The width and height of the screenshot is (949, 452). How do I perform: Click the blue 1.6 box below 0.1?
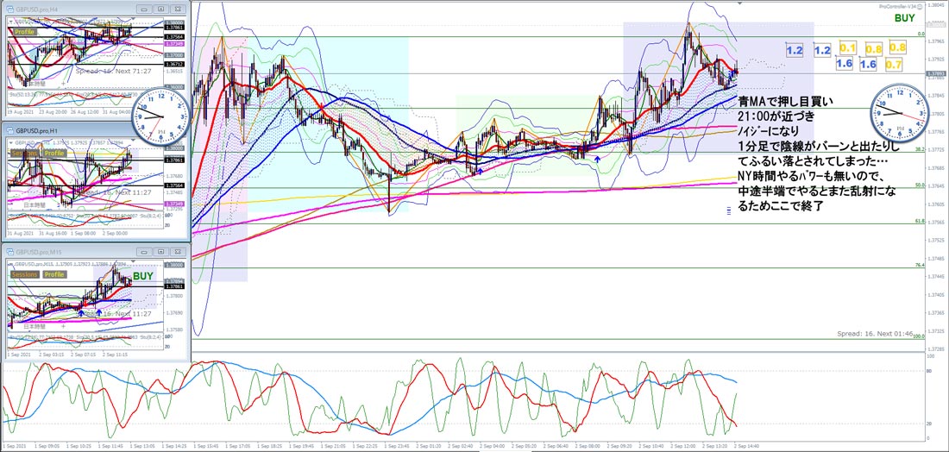tap(845, 64)
